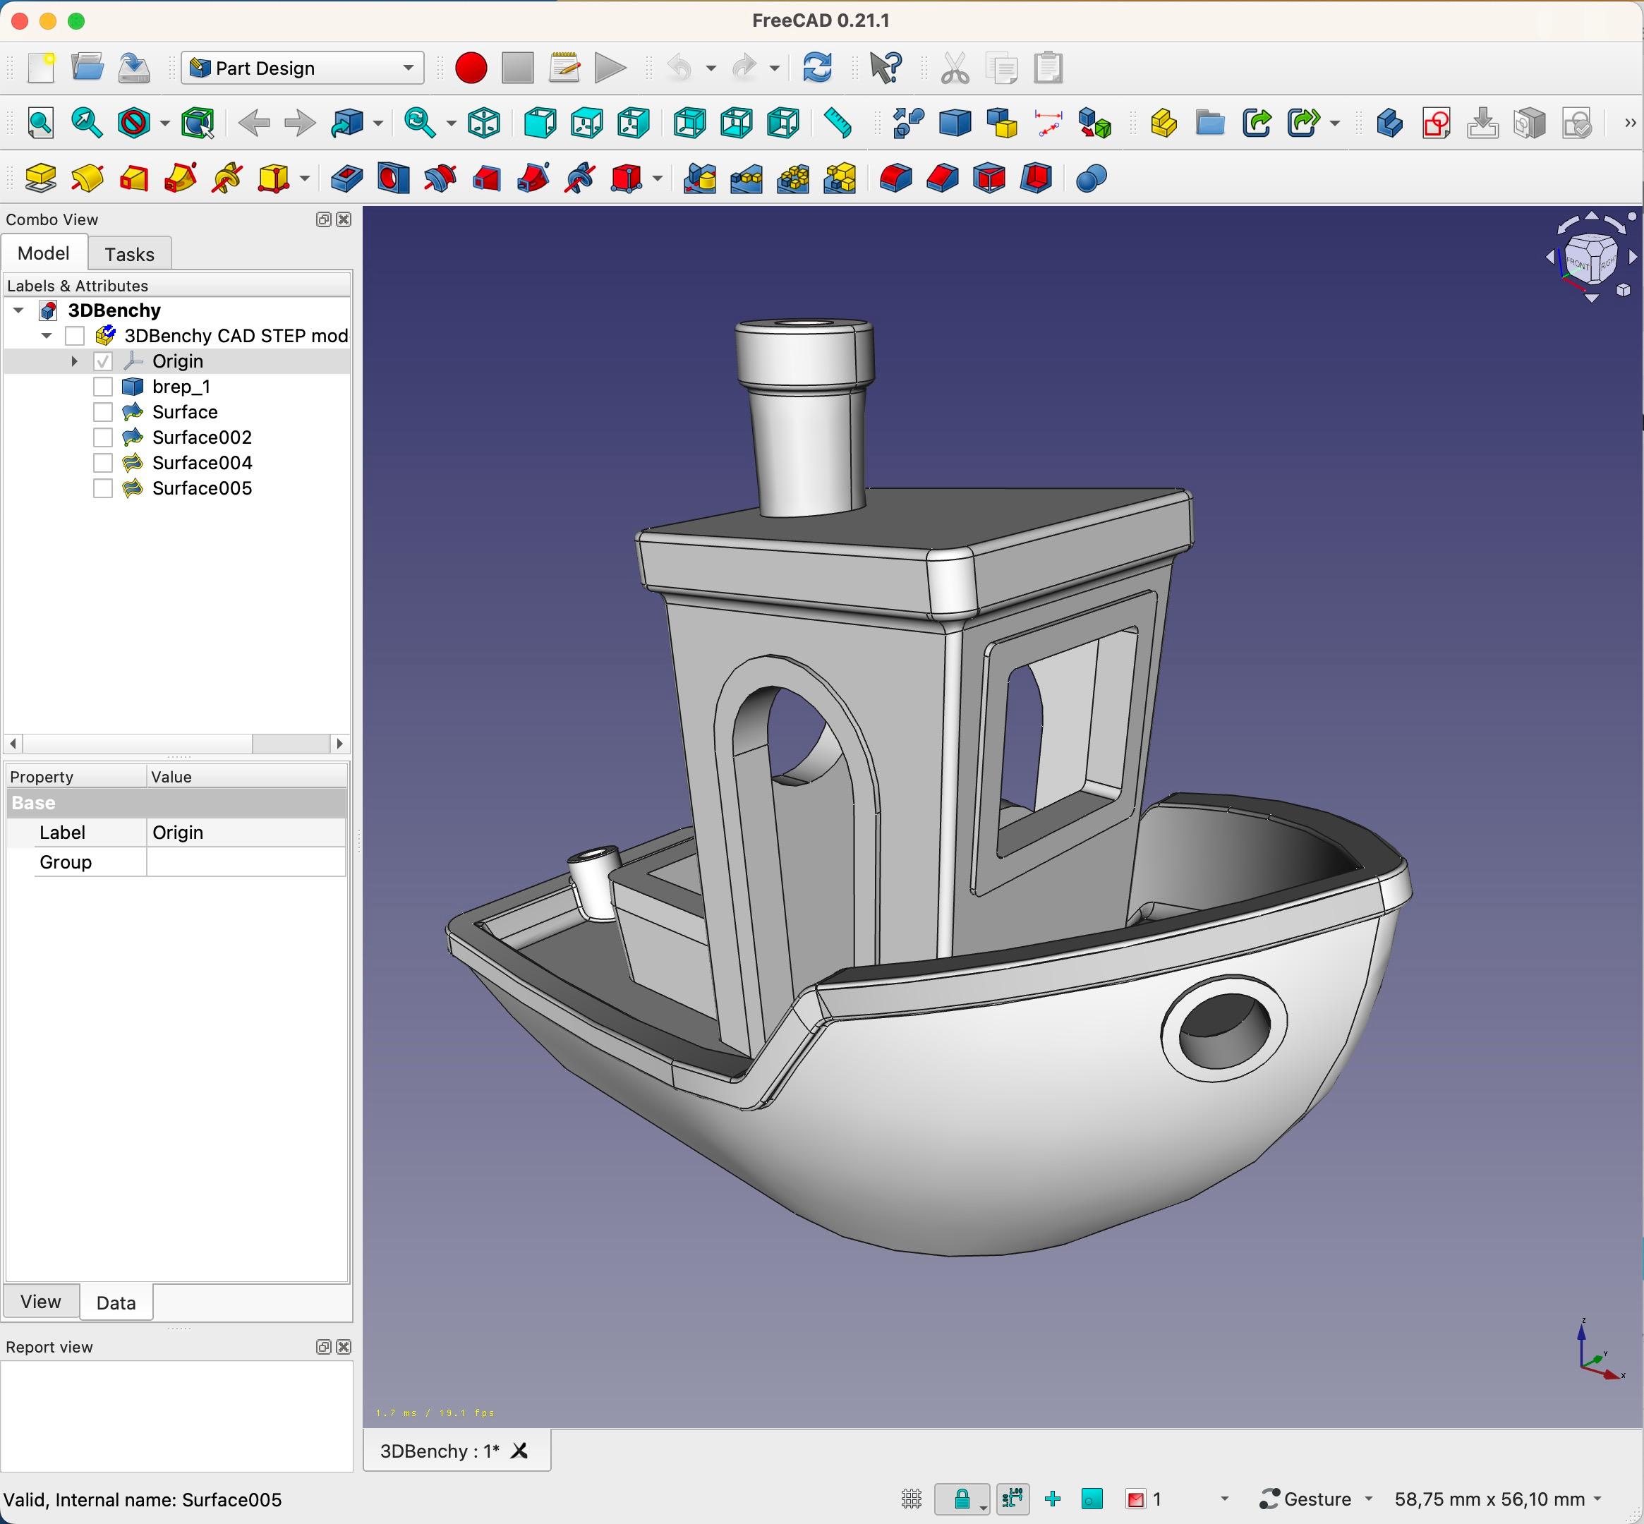The height and width of the screenshot is (1524, 1644).
Task: Select the Hole tool icon
Action: click(394, 178)
